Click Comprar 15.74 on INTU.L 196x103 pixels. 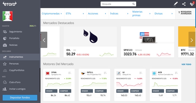click(x=101, y=93)
